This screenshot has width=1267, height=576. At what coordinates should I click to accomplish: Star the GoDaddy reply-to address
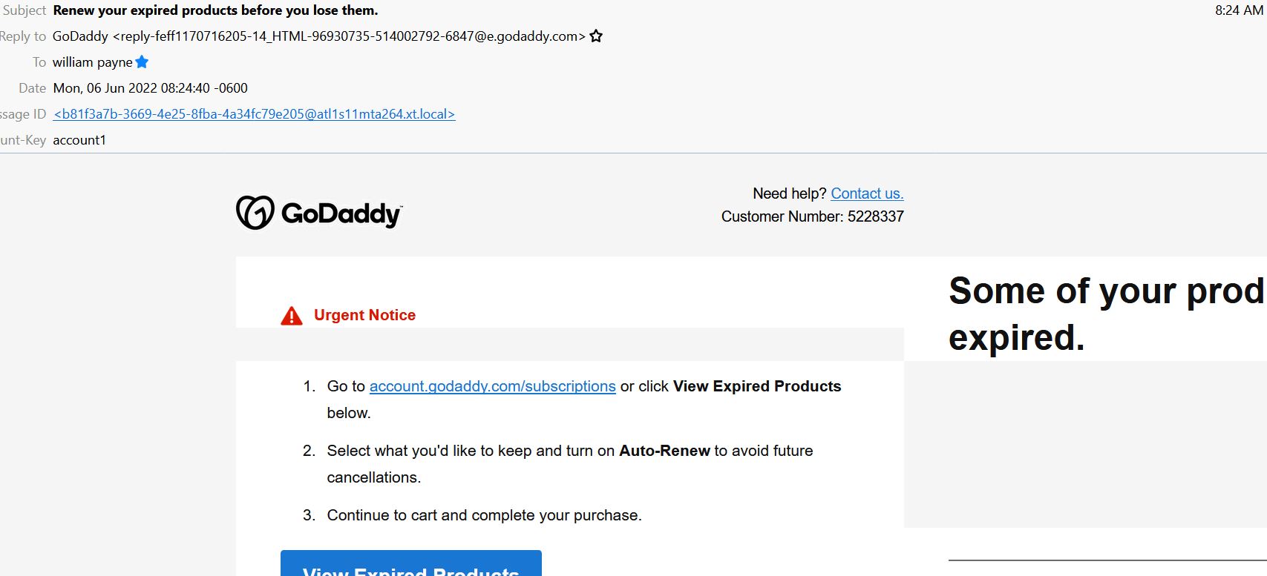596,36
